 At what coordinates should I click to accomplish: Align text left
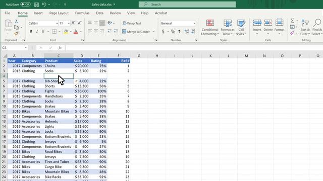(x=90, y=31)
